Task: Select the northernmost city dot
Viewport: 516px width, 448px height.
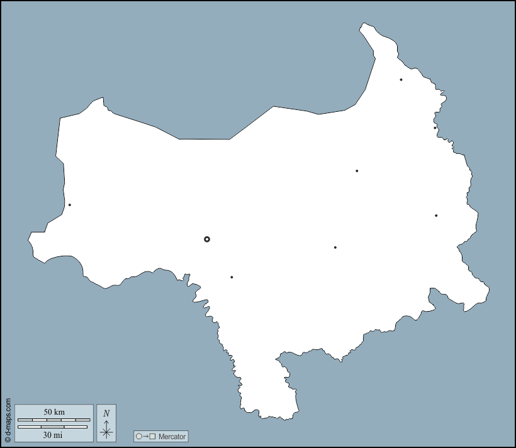Action: pyautogui.click(x=401, y=80)
